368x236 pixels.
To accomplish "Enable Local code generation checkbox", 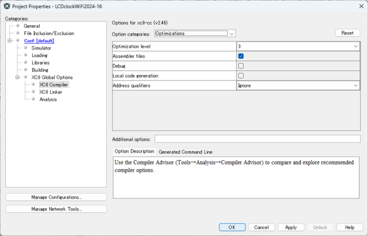I will (241, 75).
